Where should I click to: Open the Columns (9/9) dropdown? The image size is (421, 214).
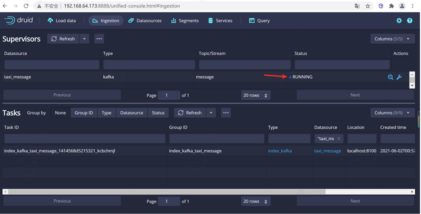(x=392, y=113)
